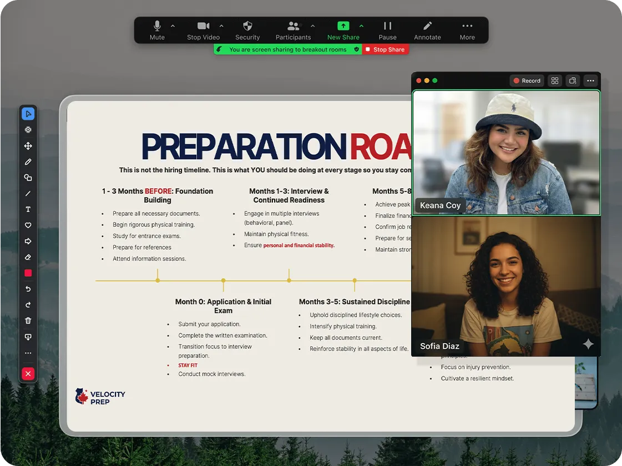Select the Text annotation tool
The width and height of the screenshot is (622, 466).
[x=28, y=209]
